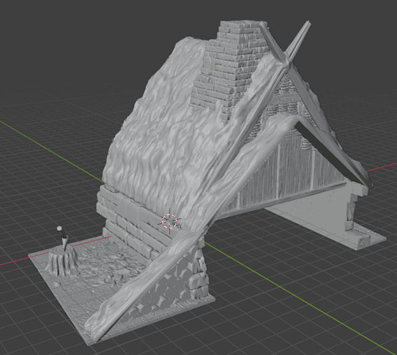Click the woven wicker band under the gable
The height and width of the screenshot is (355, 397).
coord(286,109)
